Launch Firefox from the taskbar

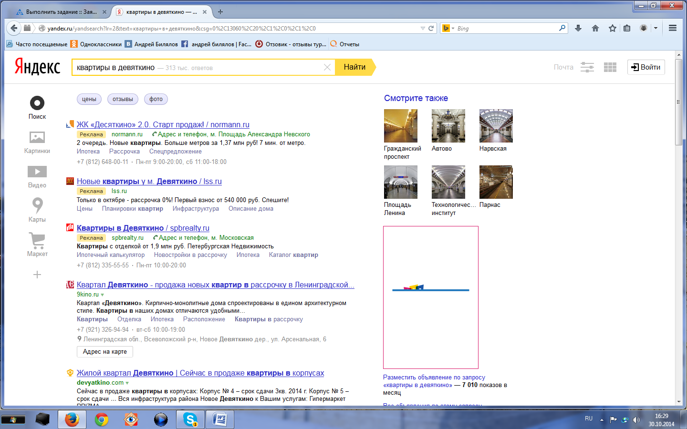coord(72,419)
